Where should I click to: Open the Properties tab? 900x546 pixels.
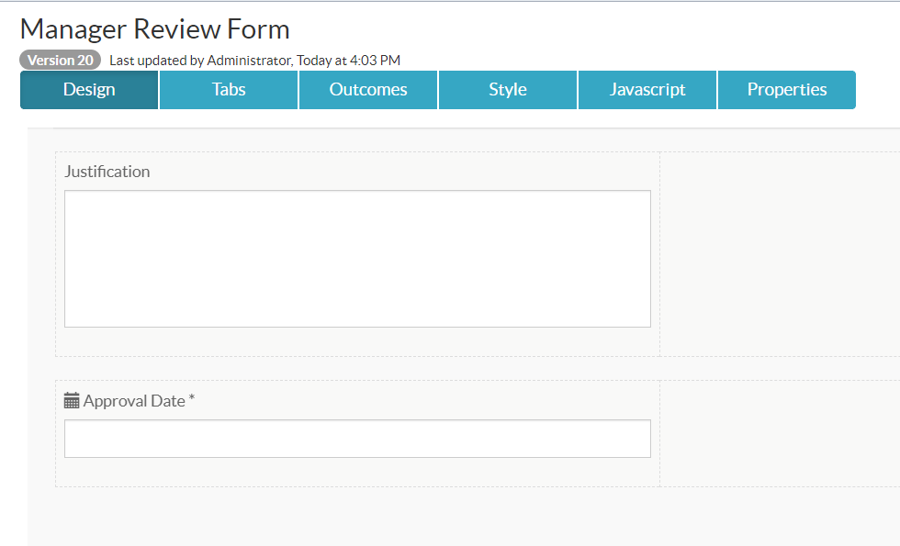786,89
